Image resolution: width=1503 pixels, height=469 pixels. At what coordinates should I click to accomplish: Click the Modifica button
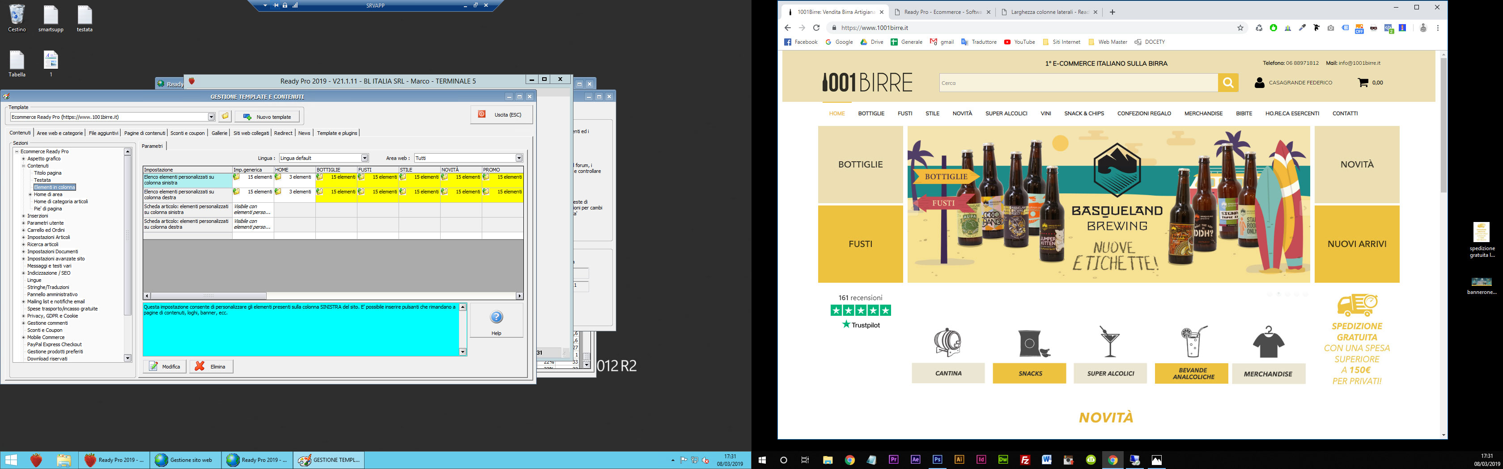[x=165, y=366]
